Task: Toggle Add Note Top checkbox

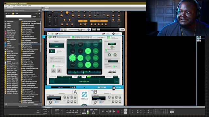Action: 114,66
